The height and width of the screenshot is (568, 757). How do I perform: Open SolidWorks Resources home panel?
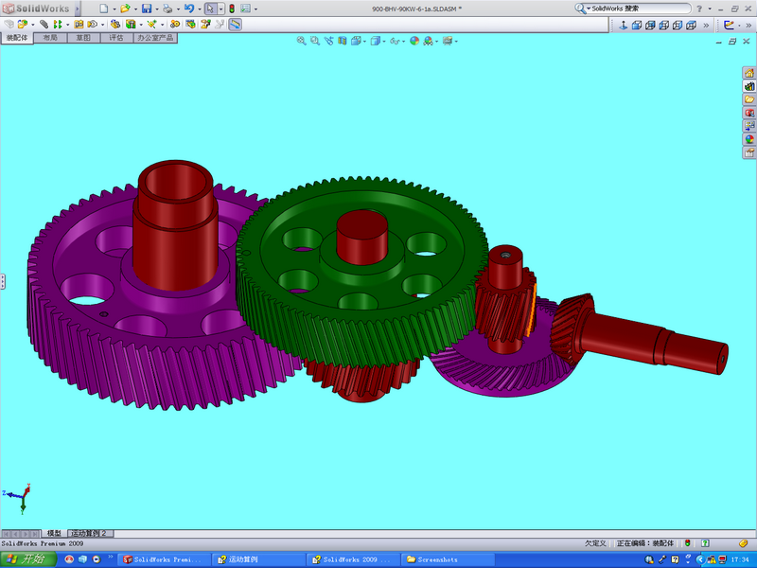coord(748,73)
